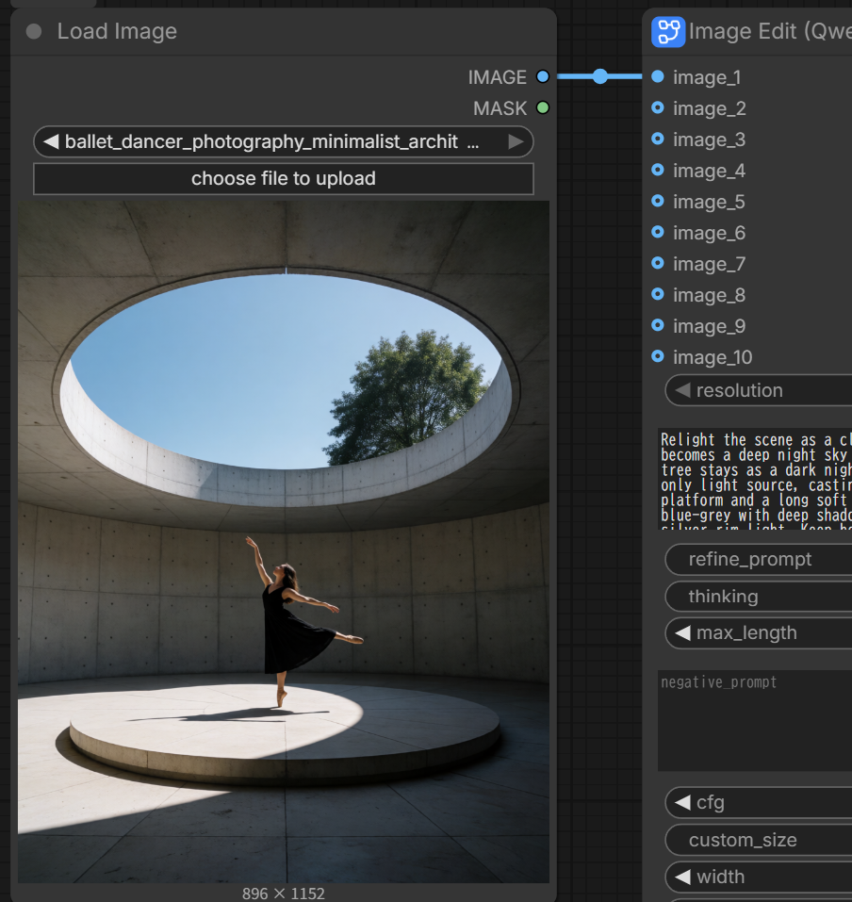Open the ballet_dancer image filename dropdown

tap(284, 141)
